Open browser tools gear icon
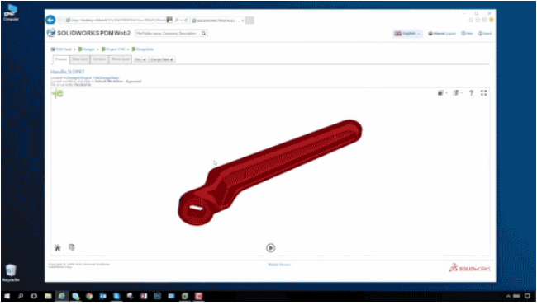Viewport: 537px width, 305px height. 485,20
